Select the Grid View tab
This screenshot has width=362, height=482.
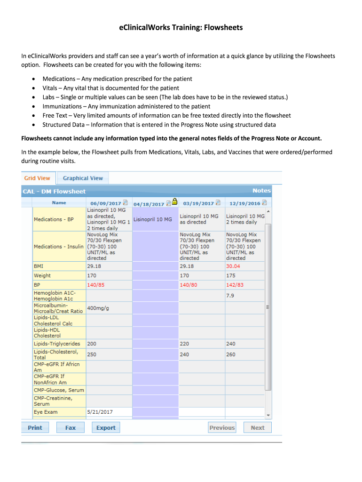37,178
